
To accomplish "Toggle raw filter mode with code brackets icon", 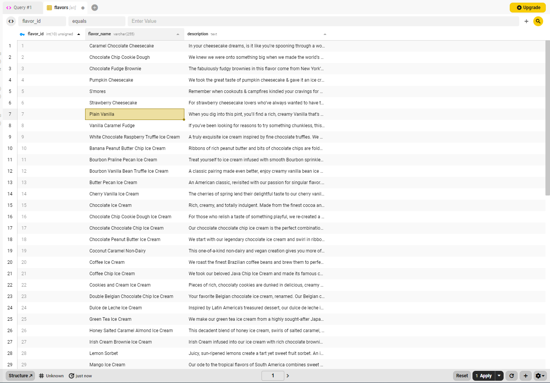I will [x=11, y=21].
